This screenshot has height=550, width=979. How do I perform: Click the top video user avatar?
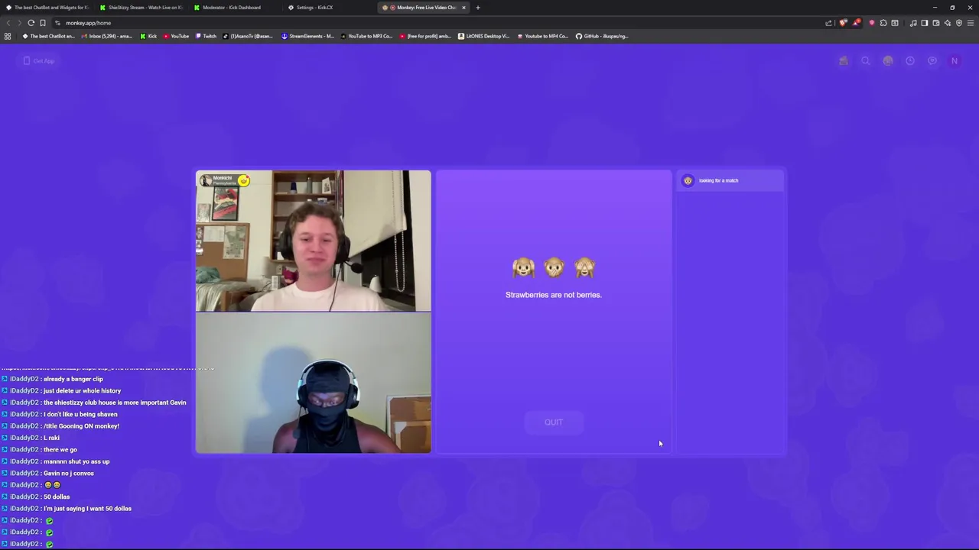[206, 180]
